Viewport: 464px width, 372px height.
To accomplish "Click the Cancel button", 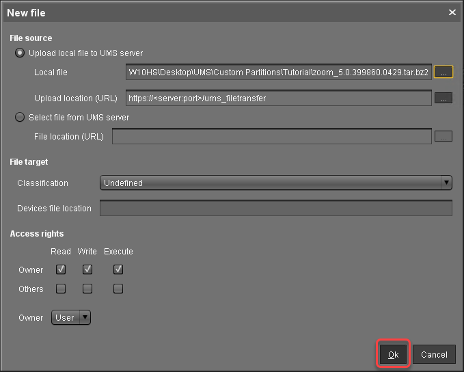I will (x=434, y=354).
